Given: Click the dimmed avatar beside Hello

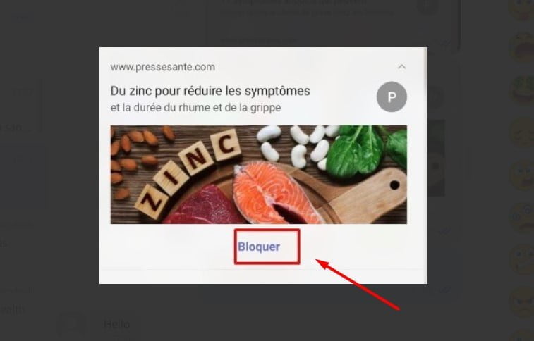Looking at the screenshot, I should coord(72,324).
